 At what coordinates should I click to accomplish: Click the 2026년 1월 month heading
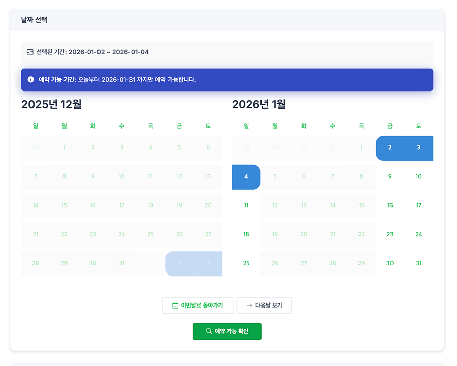(x=259, y=105)
